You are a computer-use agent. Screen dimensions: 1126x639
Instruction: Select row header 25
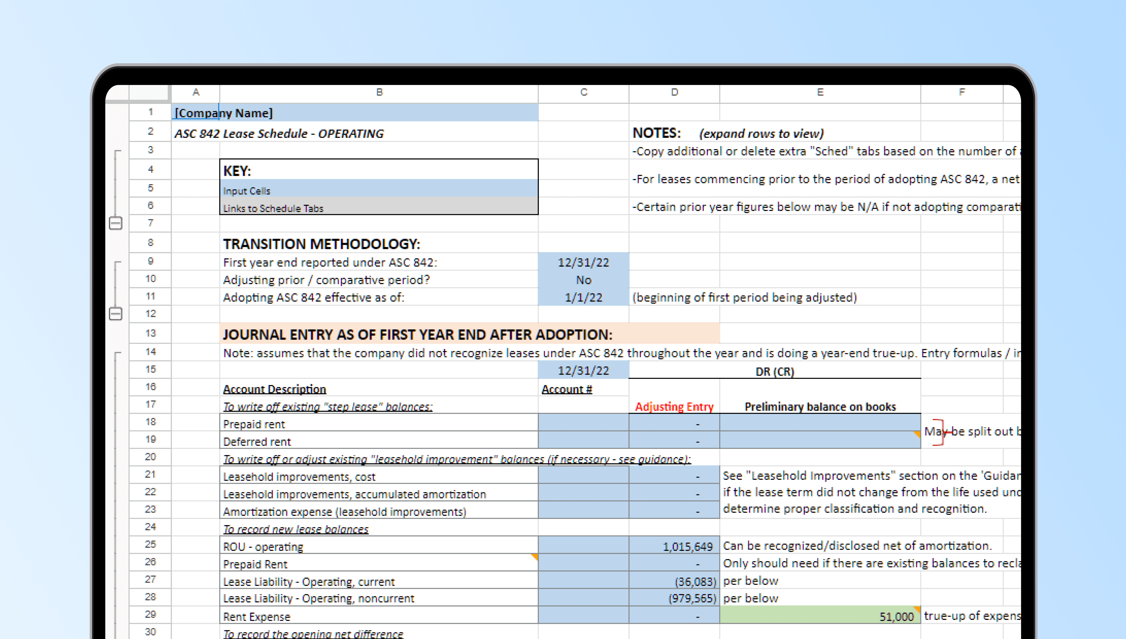(x=150, y=544)
